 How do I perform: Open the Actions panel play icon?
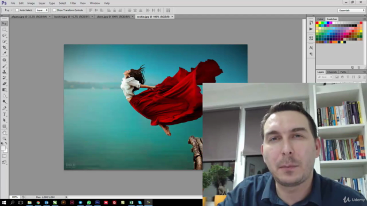(x=311, y=29)
